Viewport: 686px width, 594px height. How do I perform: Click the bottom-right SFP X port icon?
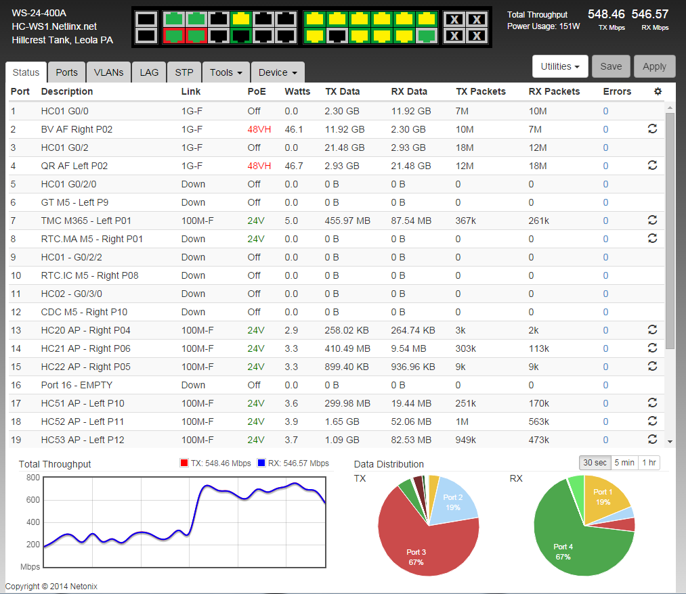click(x=477, y=36)
